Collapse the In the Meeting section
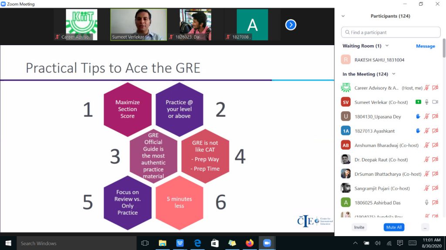The height and width of the screenshot is (250, 446). pyautogui.click(x=394, y=74)
